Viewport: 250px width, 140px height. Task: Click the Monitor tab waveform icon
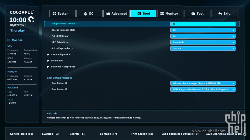162,14
